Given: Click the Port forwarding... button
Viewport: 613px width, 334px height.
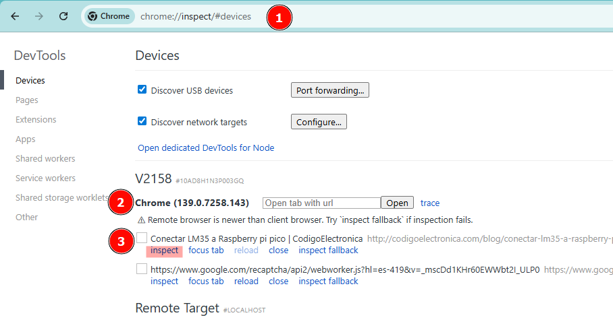Looking at the screenshot, I should coord(330,90).
